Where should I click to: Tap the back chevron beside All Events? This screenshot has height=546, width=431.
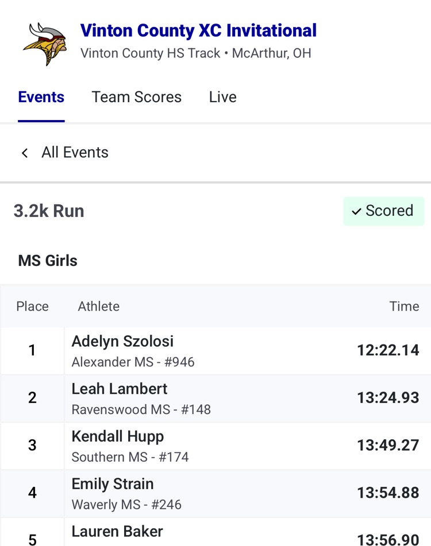coord(25,153)
